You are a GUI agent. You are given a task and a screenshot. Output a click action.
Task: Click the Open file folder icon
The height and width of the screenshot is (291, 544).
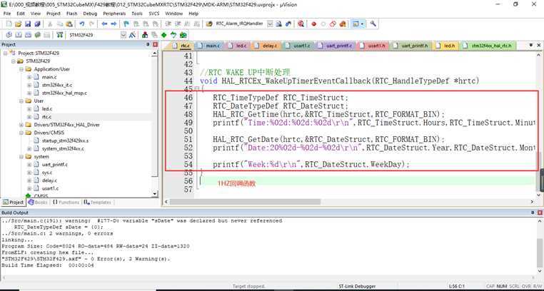tap(18, 24)
